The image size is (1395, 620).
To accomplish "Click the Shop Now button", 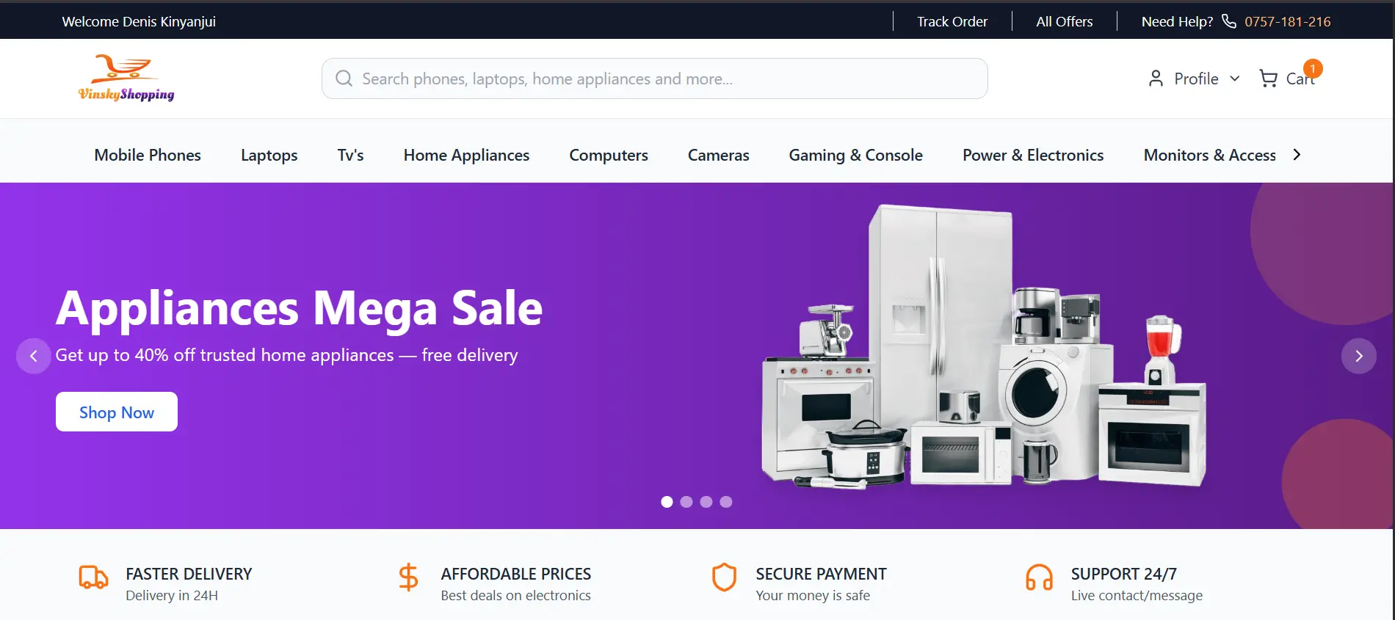I will point(117,412).
